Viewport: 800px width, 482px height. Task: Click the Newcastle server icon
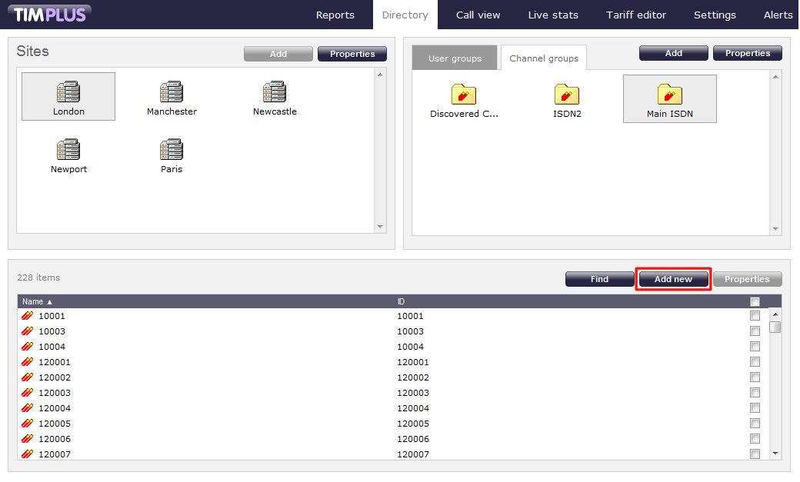[x=275, y=93]
